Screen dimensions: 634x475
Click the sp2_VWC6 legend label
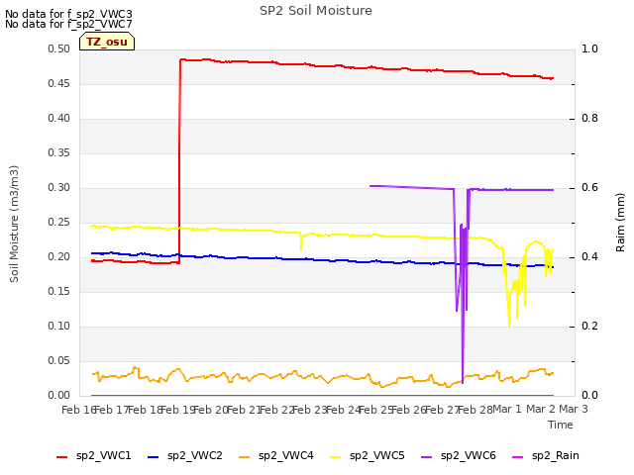(x=469, y=455)
